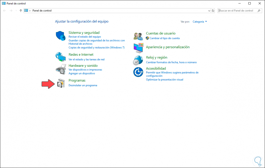Screen dimensions: 265x168
Task: Click Permitir que Windows sugiera parámetros de configuración
Action: [172, 74]
